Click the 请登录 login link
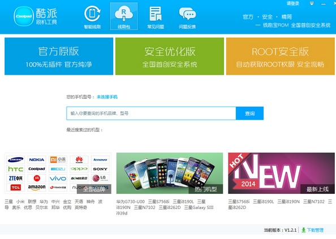 coord(292,3)
